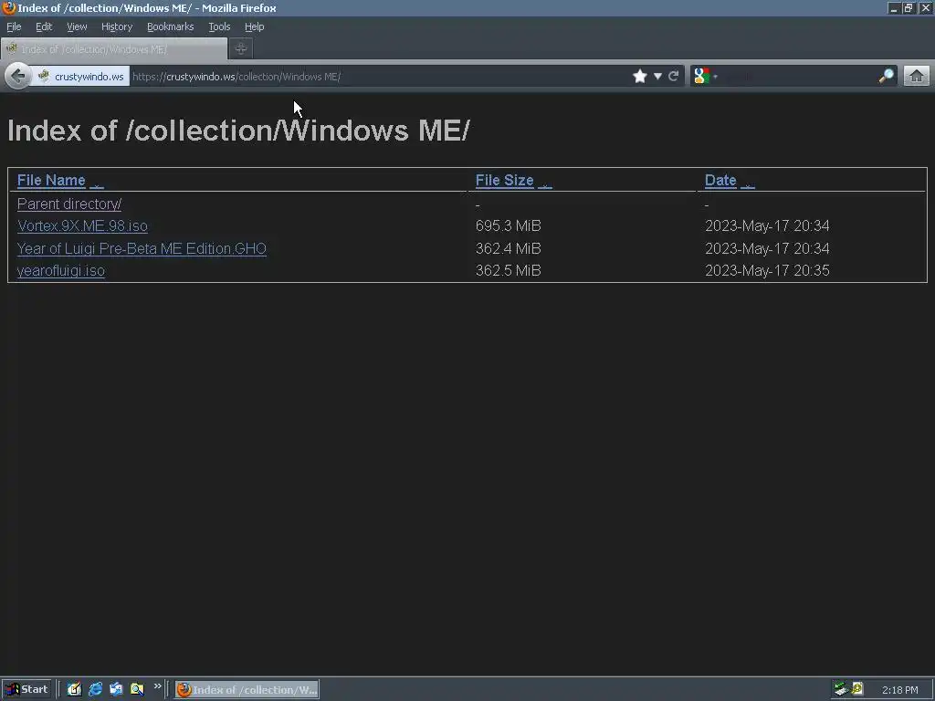
Task: Open the Bookmarks menu
Action: point(170,26)
